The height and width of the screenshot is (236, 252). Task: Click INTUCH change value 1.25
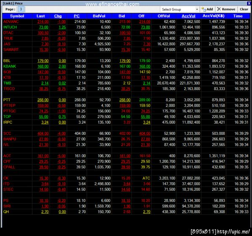pos(62,27)
